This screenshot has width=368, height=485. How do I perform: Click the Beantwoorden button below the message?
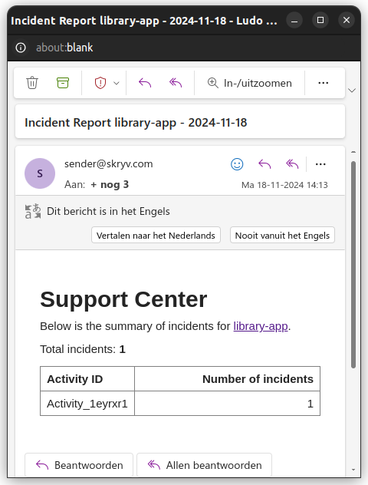[79, 465]
